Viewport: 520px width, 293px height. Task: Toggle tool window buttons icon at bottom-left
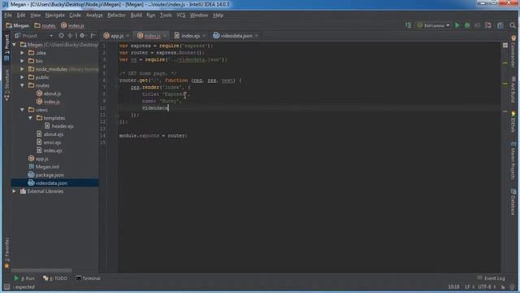[x=6, y=286]
